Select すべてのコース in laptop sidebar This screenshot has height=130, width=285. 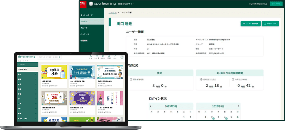tap(28, 69)
